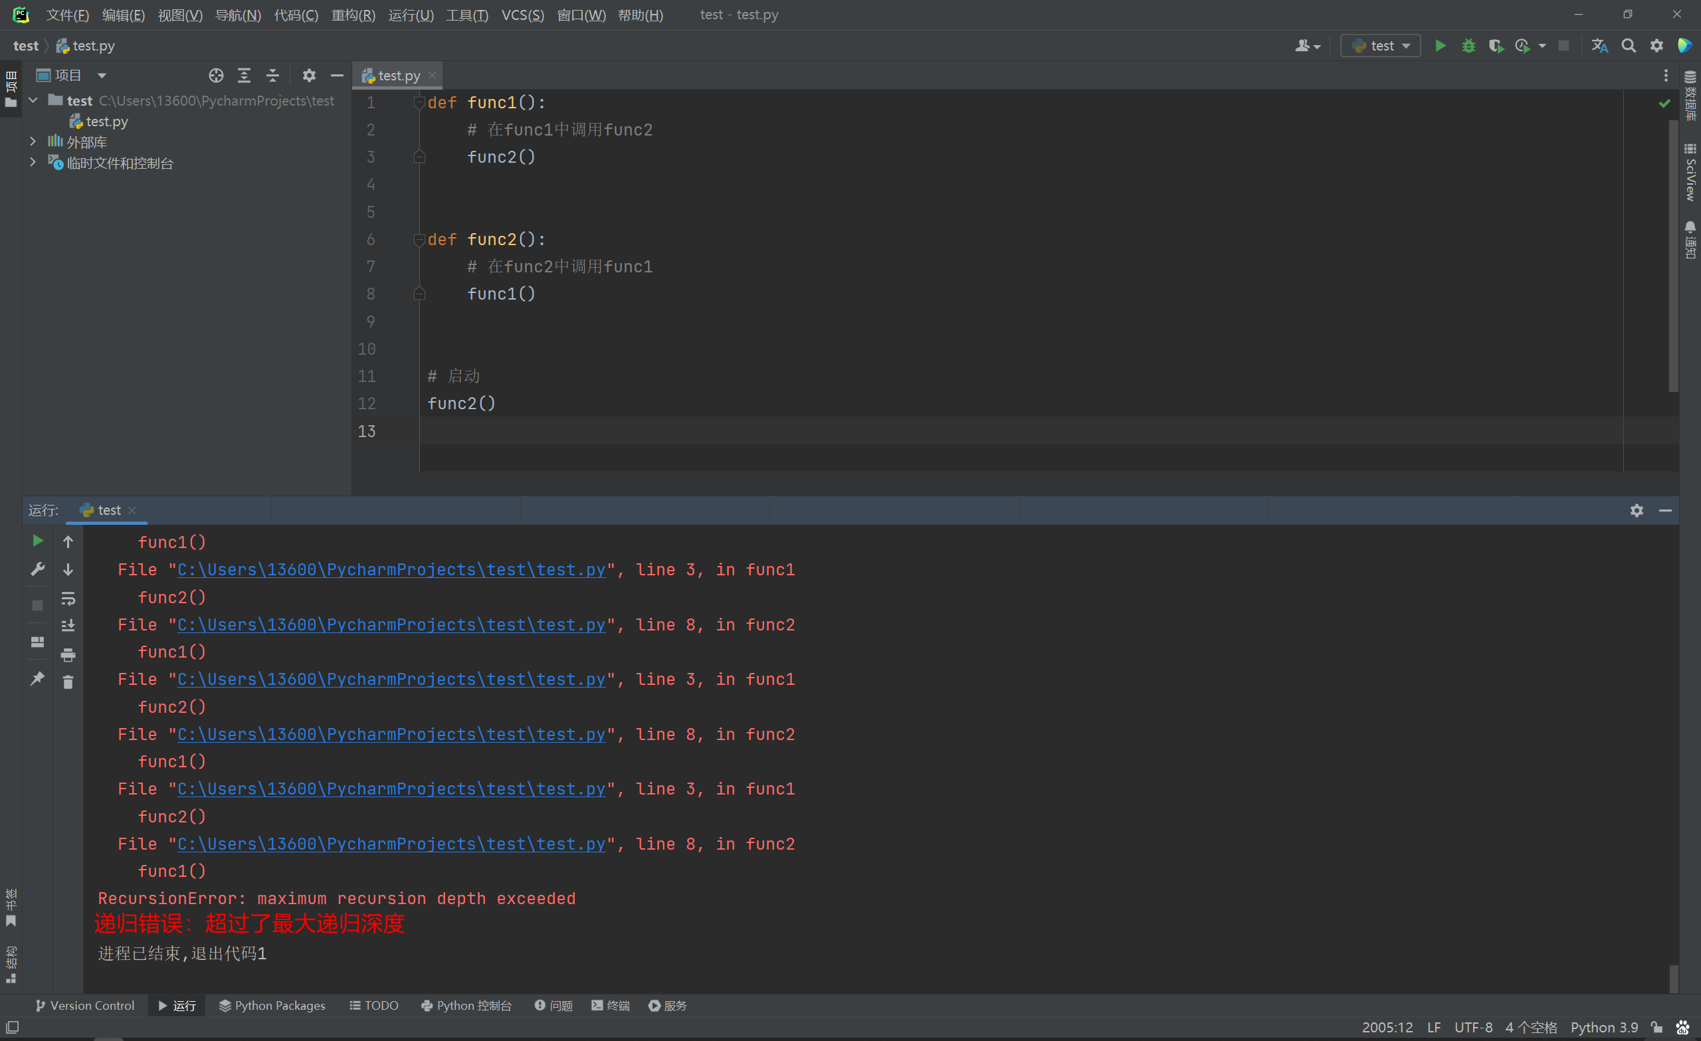Viewport: 1701px width, 1041px height.
Task: Fold the func2 definition at line 6
Action: [x=419, y=240]
